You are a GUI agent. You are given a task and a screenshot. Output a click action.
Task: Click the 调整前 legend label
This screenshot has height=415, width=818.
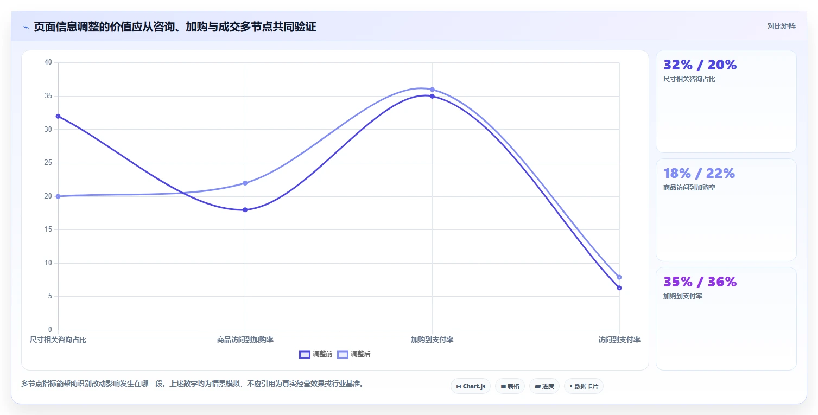[322, 354]
